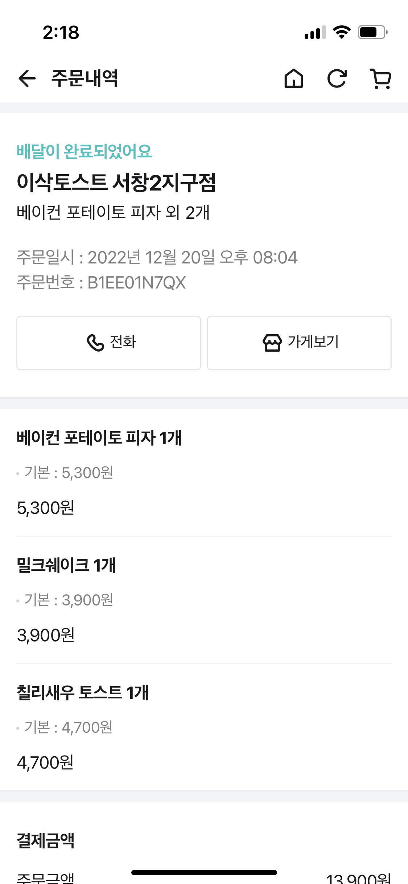Tap the battery status icon
The height and width of the screenshot is (884, 408).
372,32
